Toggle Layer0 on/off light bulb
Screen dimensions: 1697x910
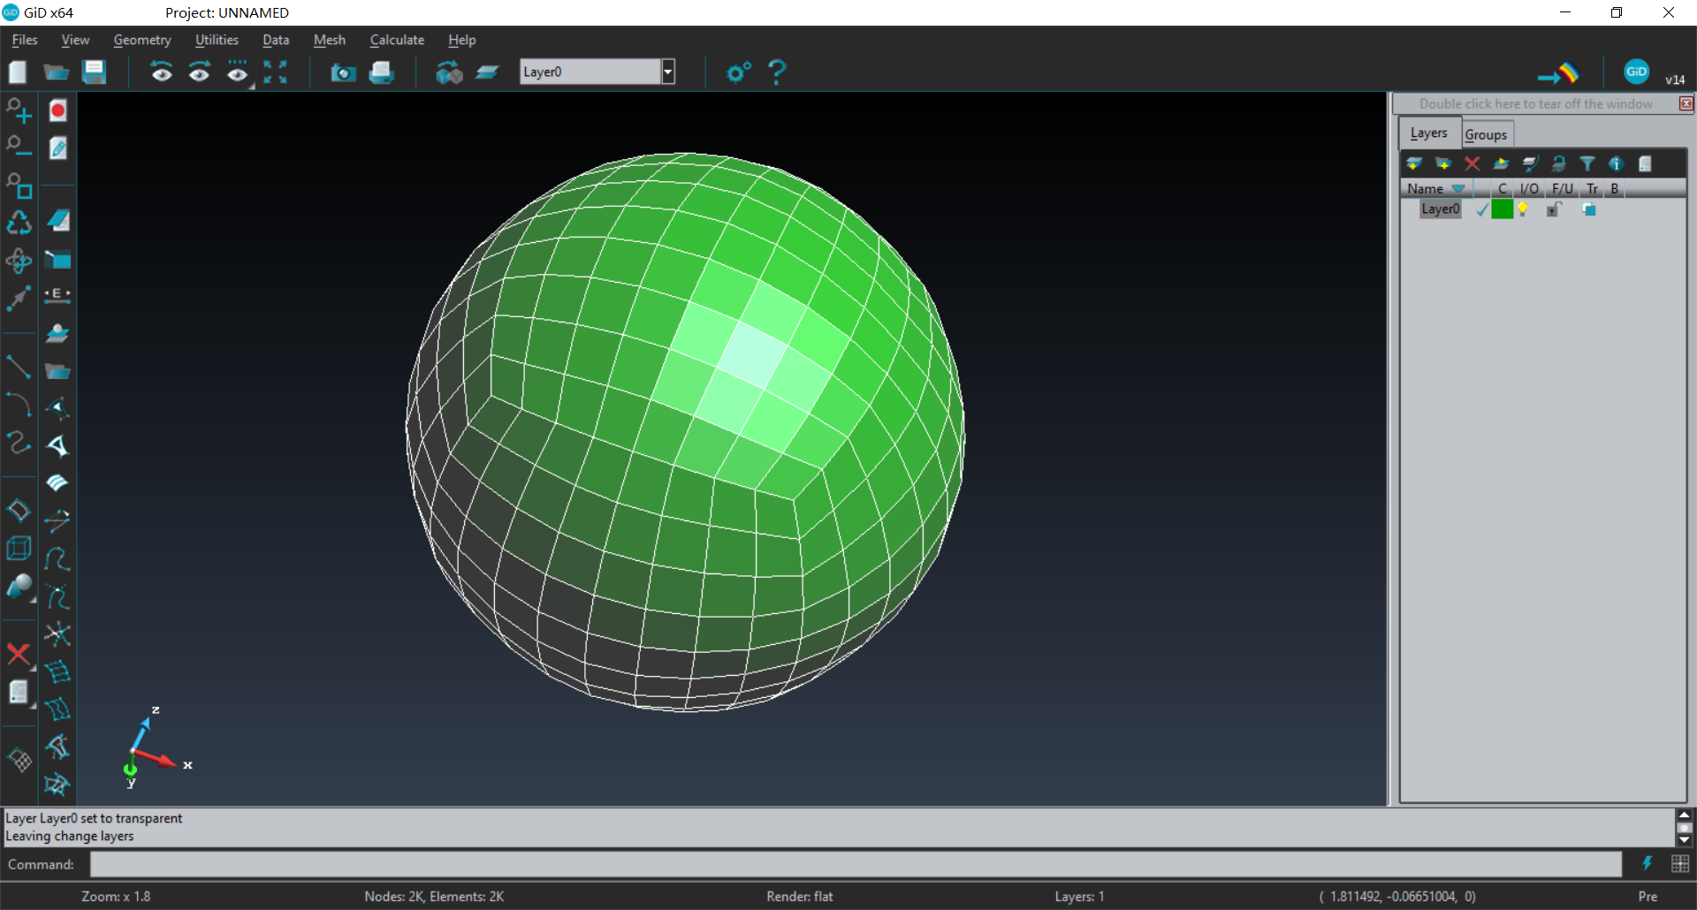point(1523,209)
